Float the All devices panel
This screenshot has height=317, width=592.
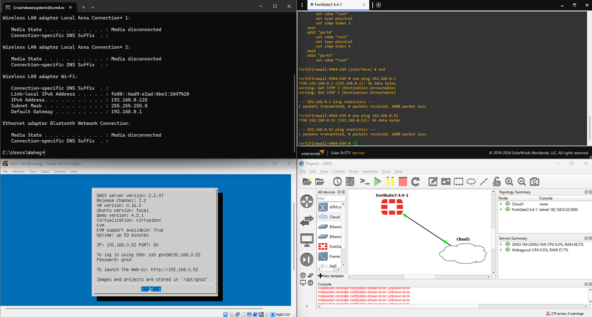[x=339, y=192]
